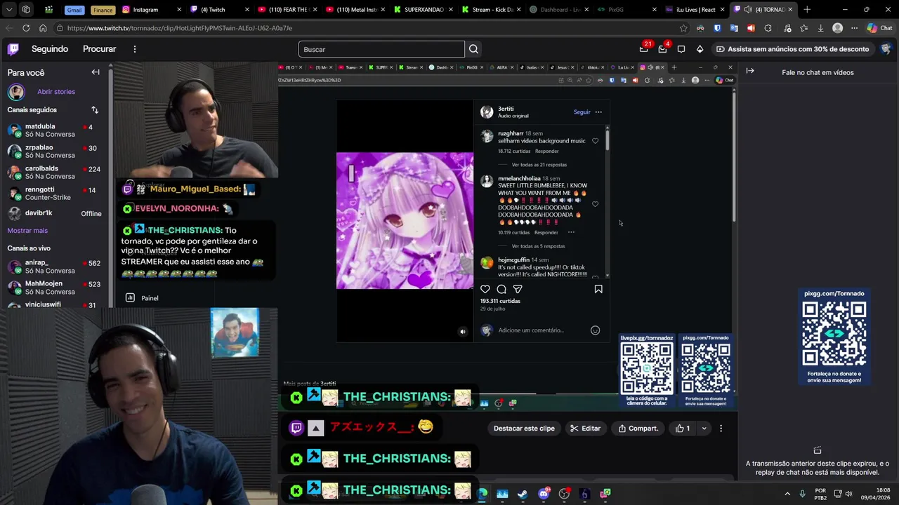Viewport: 899px width, 505px height.
Task: Click the chat bubble icon in Twitch header
Action: pos(681,49)
